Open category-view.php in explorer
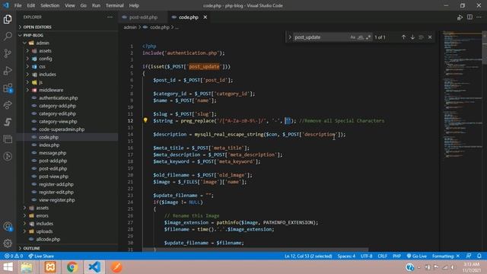 (68, 122)
